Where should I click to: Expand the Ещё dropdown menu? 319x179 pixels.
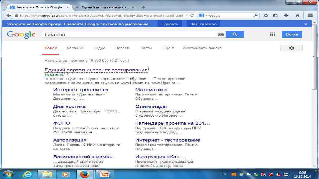tap(168, 48)
